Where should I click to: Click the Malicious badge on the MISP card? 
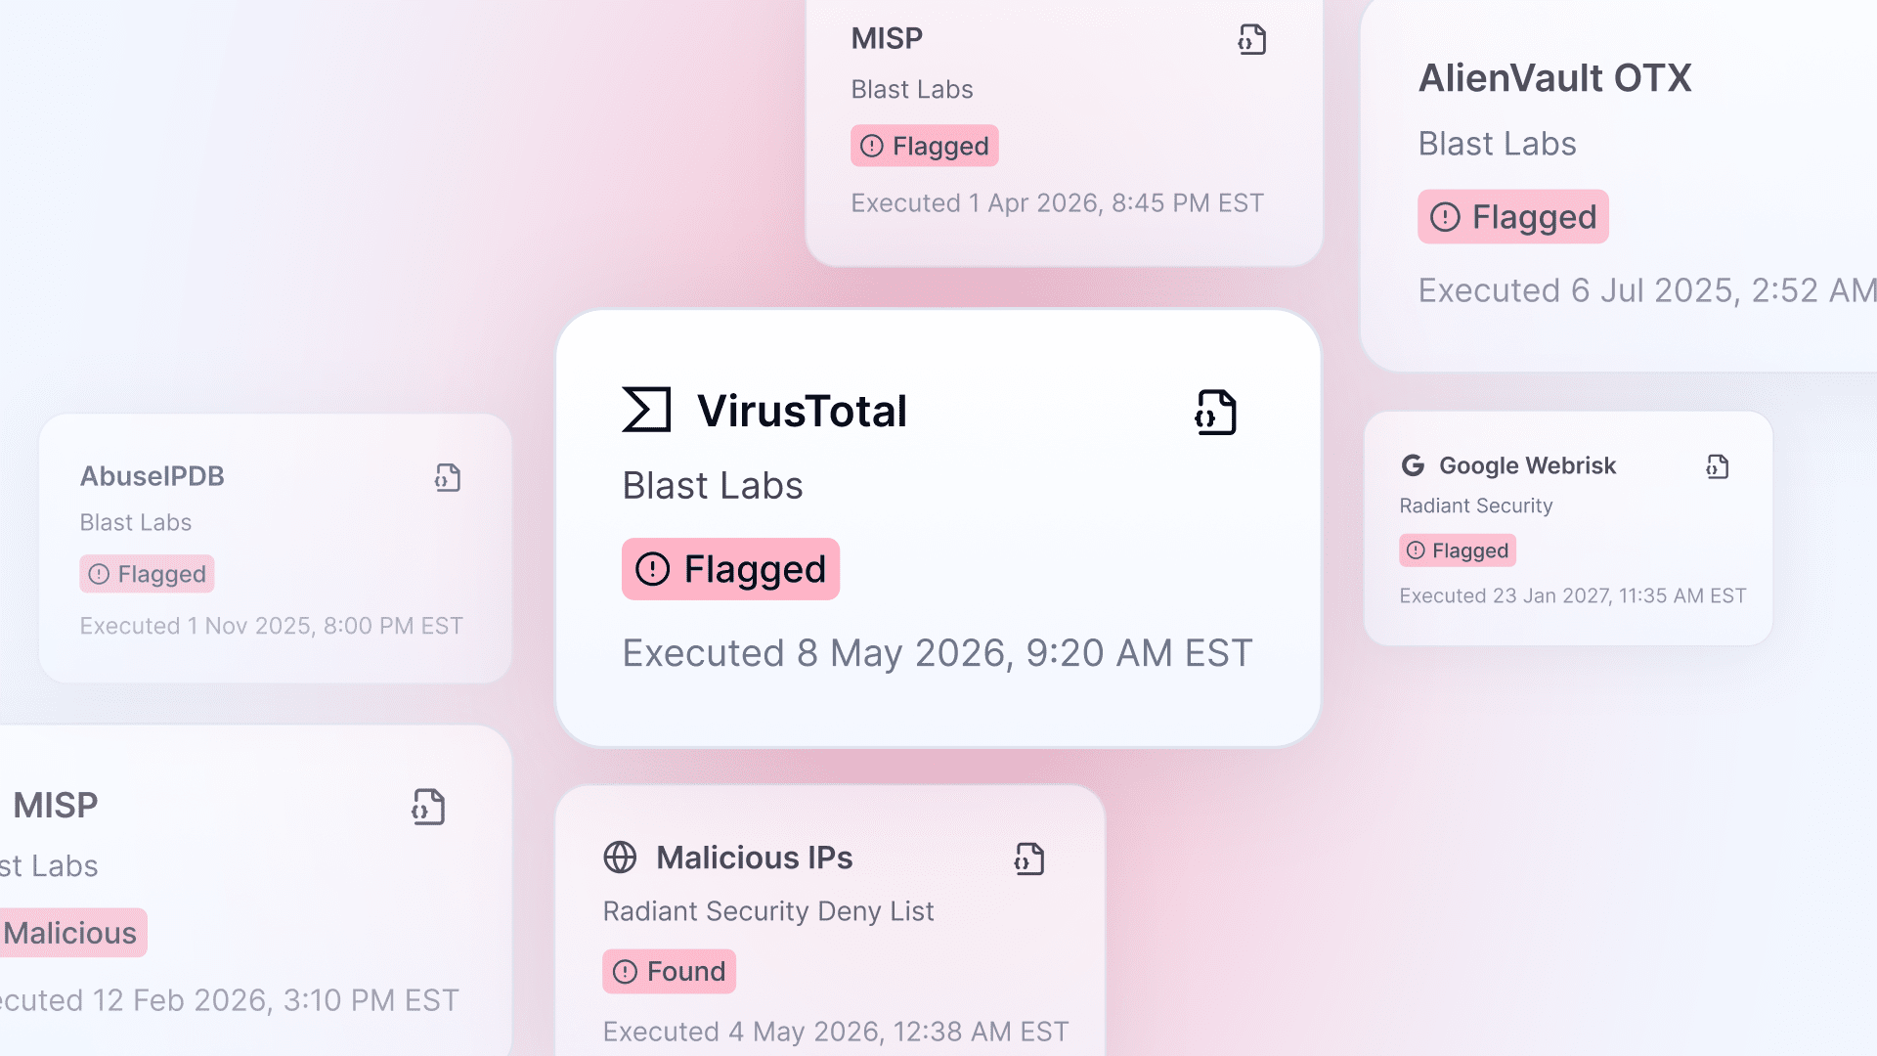(x=72, y=933)
